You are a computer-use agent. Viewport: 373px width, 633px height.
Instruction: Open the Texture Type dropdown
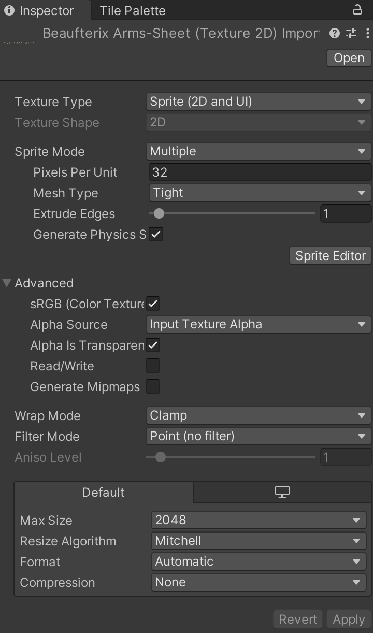258,102
